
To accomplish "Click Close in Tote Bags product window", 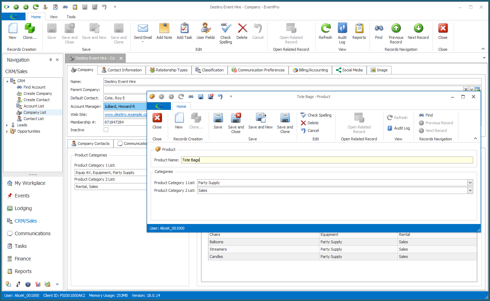I will [157, 121].
